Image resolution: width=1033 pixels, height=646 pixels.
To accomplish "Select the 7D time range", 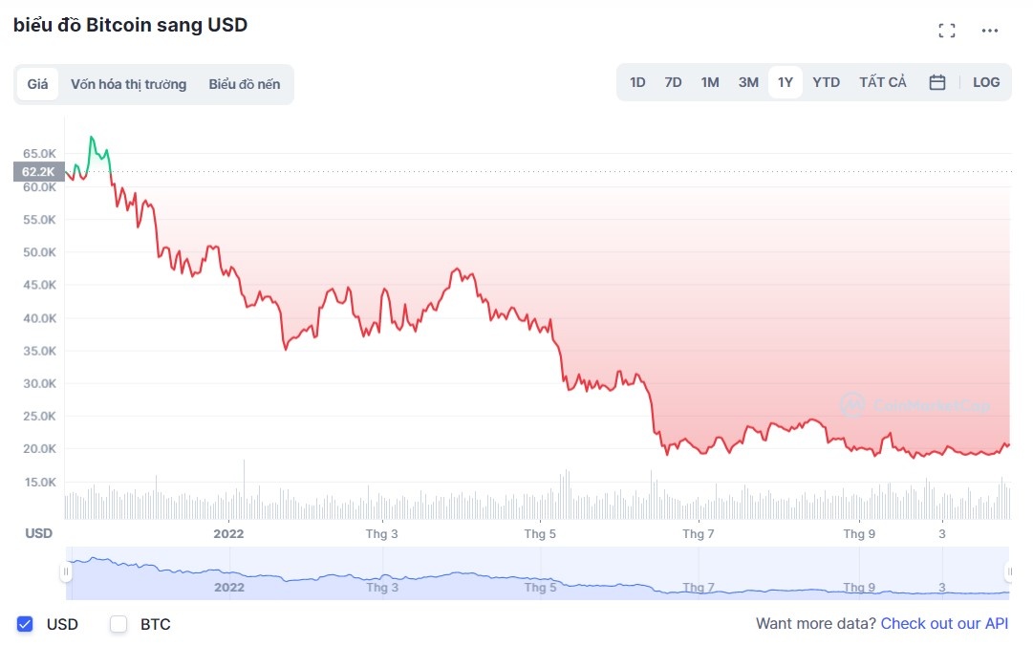I will [673, 82].
